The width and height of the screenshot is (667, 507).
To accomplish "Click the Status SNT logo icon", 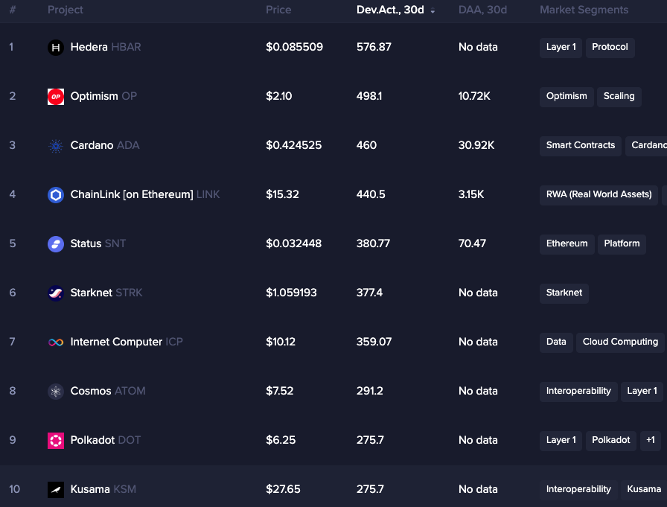I will pyautogui.click(x=56, y=243).
